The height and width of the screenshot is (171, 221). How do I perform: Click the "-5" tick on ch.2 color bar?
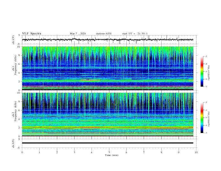click(x=206, y=118)
